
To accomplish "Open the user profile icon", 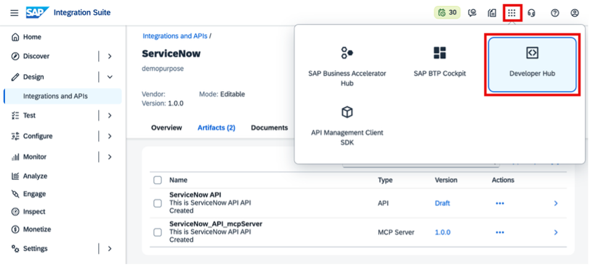I will pos(574,13).
